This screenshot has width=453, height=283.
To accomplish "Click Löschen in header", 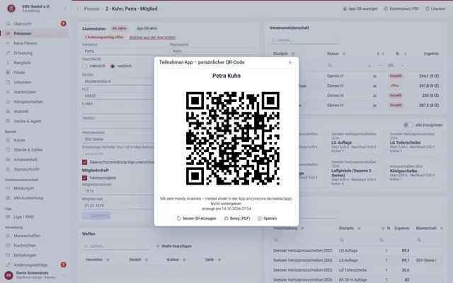I will (435, 9).
